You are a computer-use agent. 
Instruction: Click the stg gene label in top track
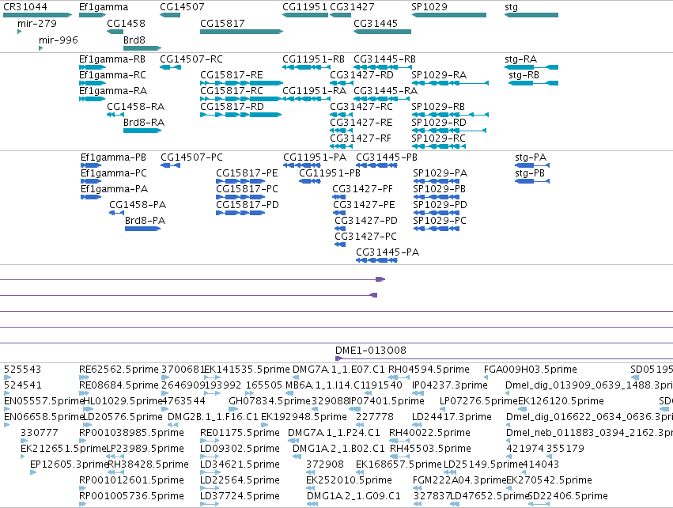[511, 7]
